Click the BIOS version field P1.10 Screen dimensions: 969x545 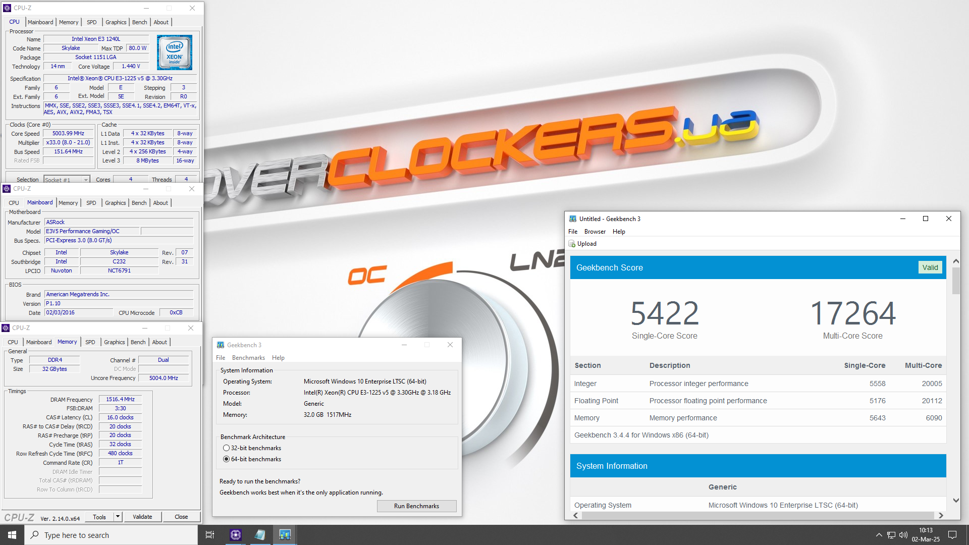pyautogui.click(x=119, y=303)
